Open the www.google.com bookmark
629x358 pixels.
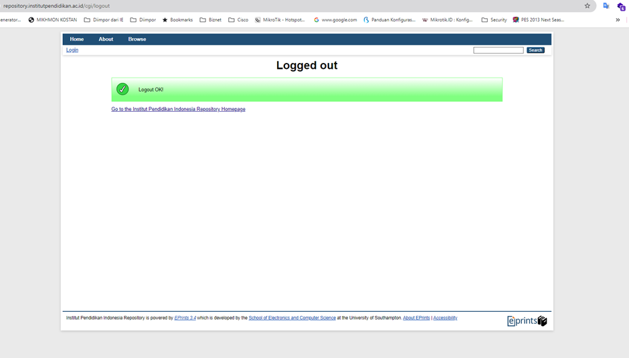click(x=335, y=20)
